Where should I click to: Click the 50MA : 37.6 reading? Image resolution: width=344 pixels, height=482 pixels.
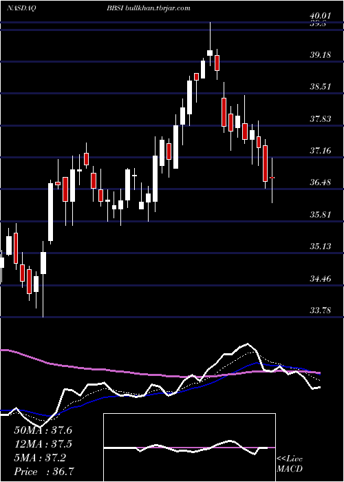click(43, 430)
